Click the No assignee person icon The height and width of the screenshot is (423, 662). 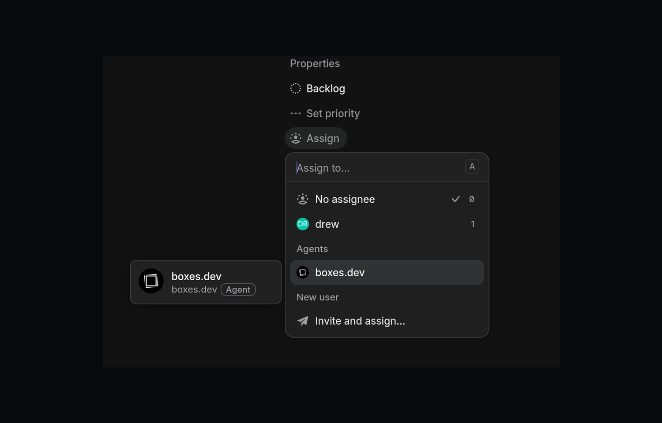click(303, 199)
